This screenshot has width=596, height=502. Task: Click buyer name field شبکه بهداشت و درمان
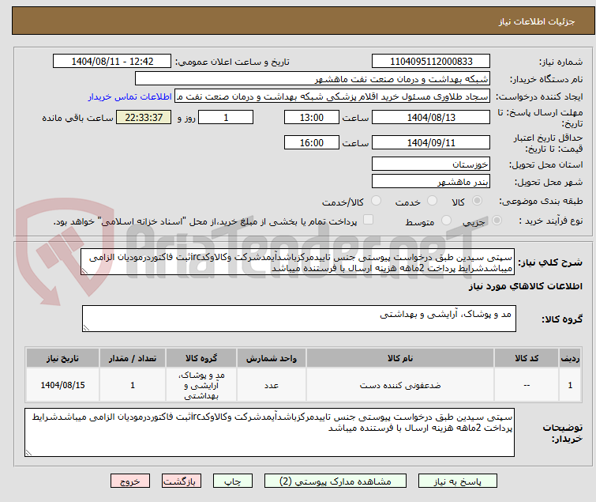tap(313, 79)
